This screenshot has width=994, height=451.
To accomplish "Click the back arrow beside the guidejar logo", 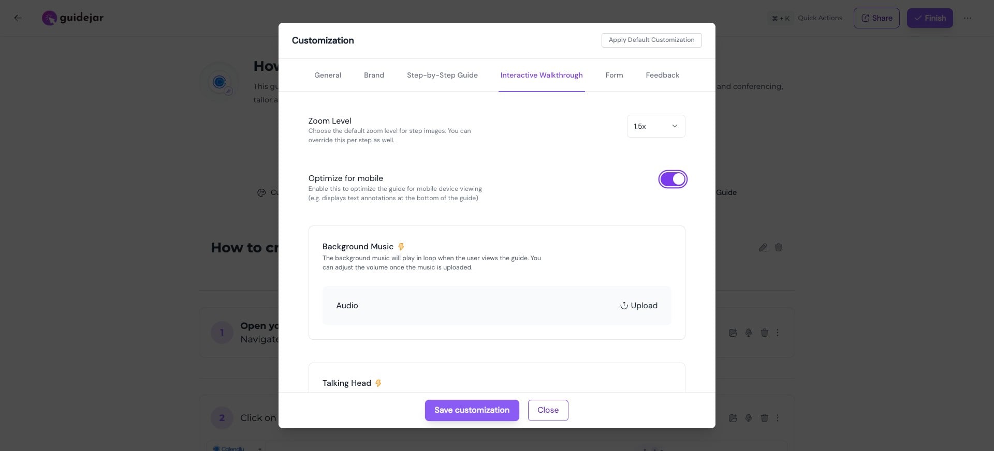I will click(18, 18).
